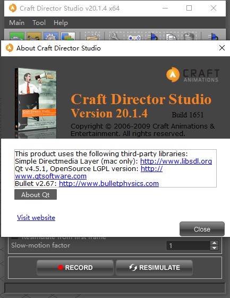
Task: Click the copy documents toolbar icon
Action: (171, 36)
